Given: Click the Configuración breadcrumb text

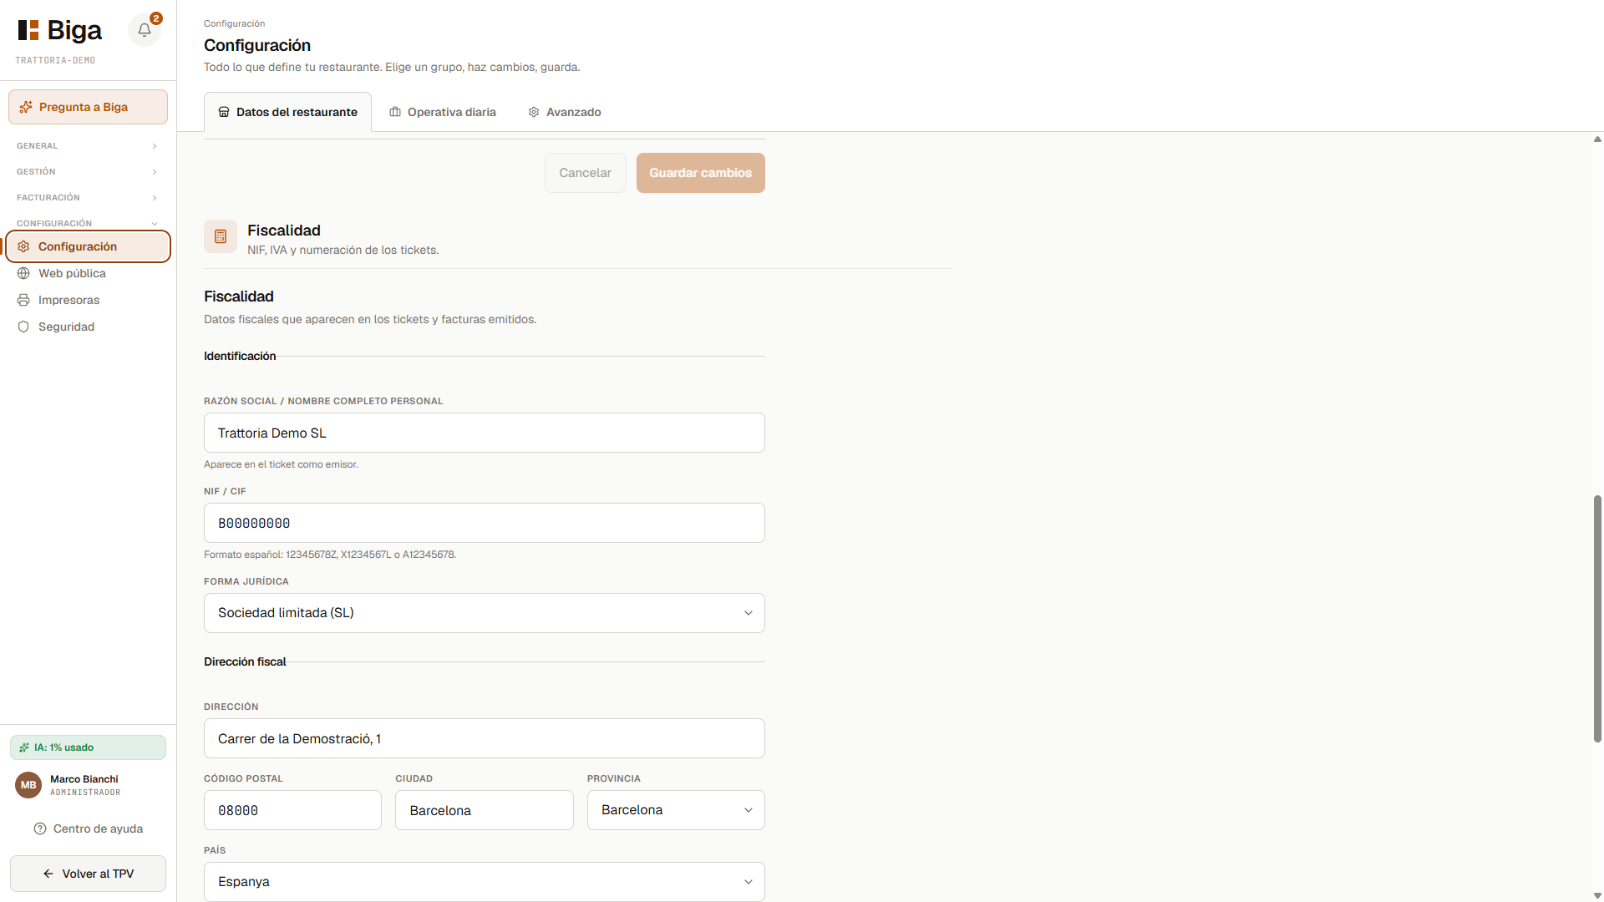Looking at the screenshot, I should [x=235, y=23].
